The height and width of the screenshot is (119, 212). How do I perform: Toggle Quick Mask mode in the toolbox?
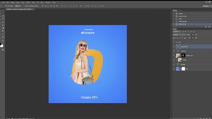tap(3, 50)
